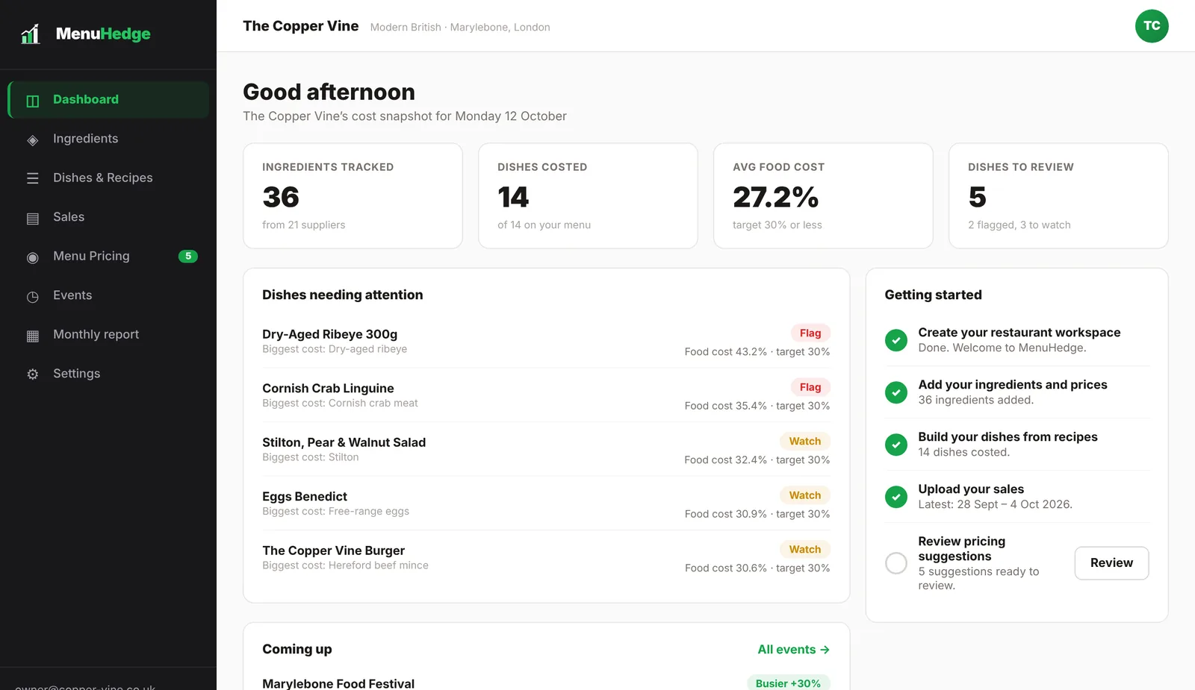Image resolution: width=1195 pixels, height=690 pixels.
Task: Click the green check for Create your restaurant workspace
Action: tap(896, 340)
